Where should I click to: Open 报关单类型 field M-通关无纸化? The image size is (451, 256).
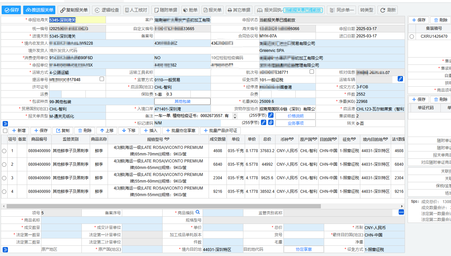[77, 116]
